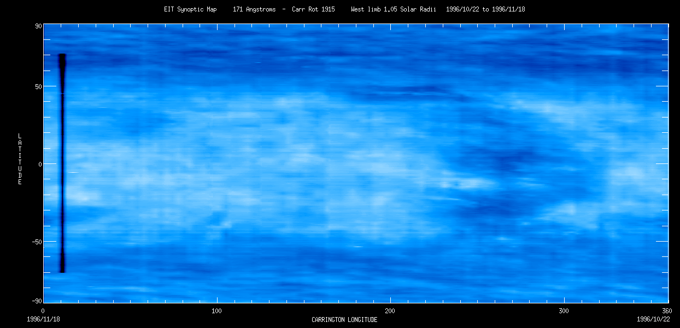The width and height of the screenshot is (680, 328).
Task: Click the 100 longitude tick label
Action: 217,311
